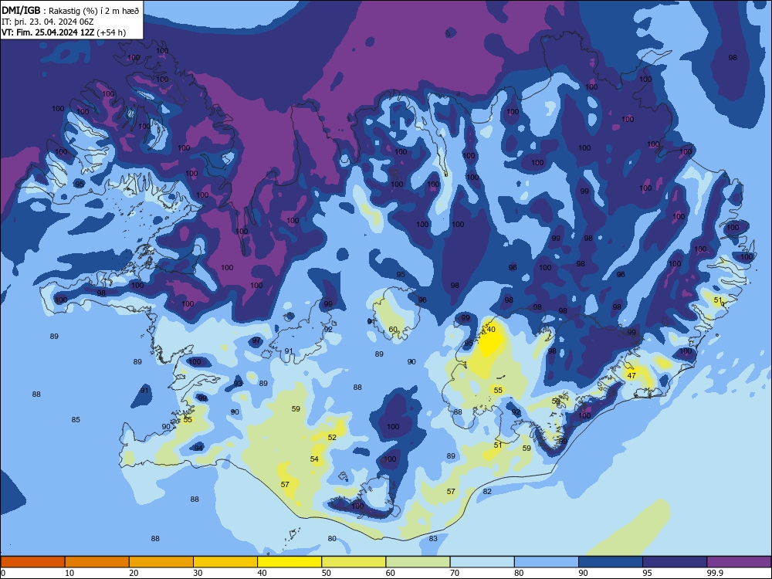The image size is (772, 579).
Task: Select the 10–20 orange legend swatch
Action: pyautogui.click(x=97, y=562)
